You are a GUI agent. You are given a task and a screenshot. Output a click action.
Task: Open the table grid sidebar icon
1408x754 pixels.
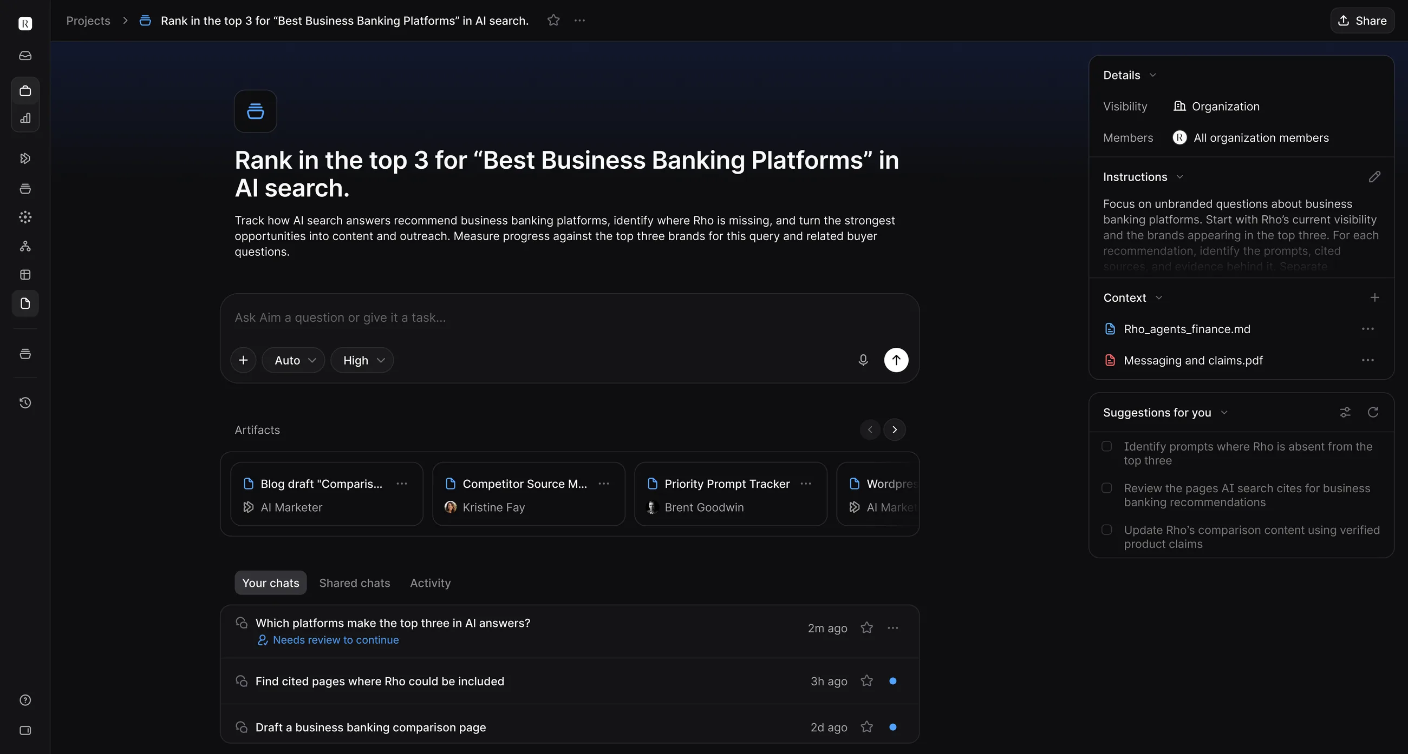pos(25,275)
